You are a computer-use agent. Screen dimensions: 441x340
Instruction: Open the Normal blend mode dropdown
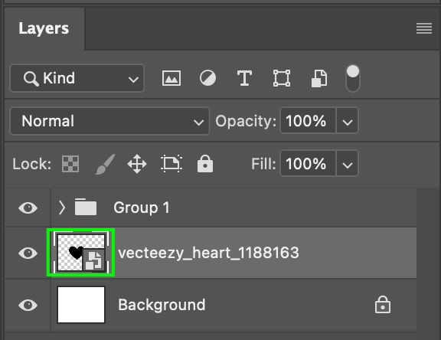[109, 121]
